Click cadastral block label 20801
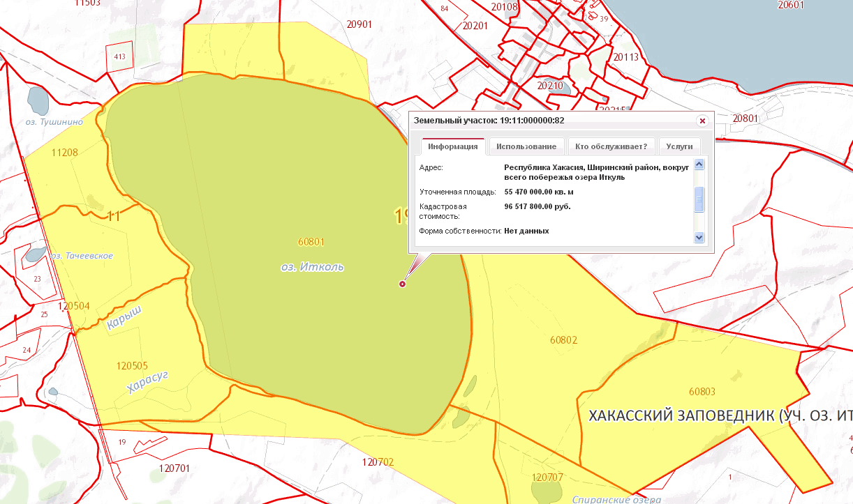 745,119
